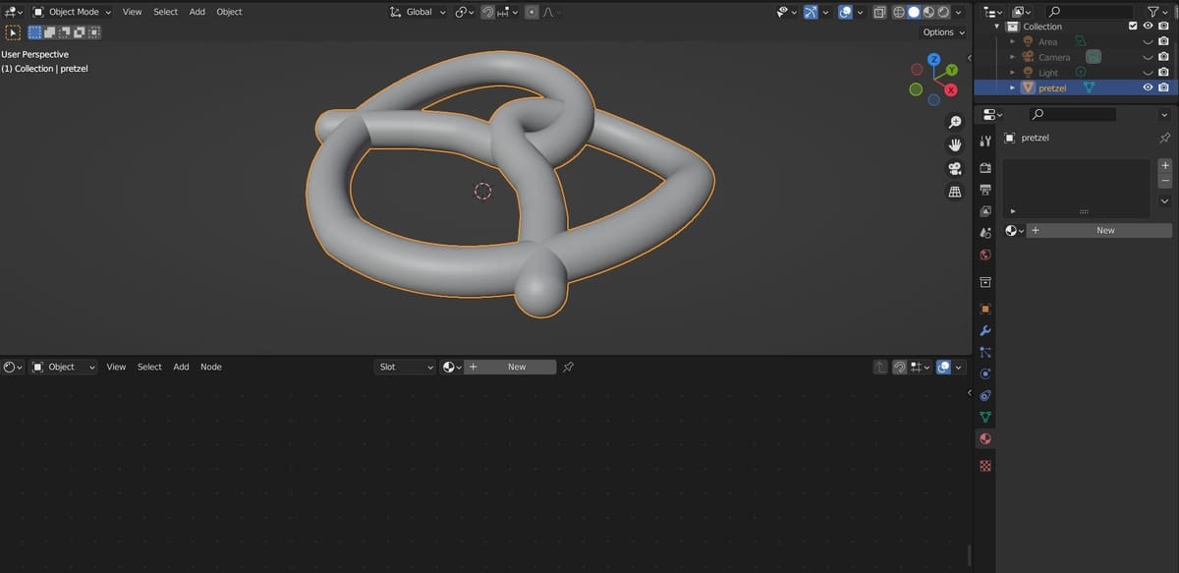Activate the pan view hand icon
The width and height of the screenshot is (1179, 573).
click(x=954, y=144)
